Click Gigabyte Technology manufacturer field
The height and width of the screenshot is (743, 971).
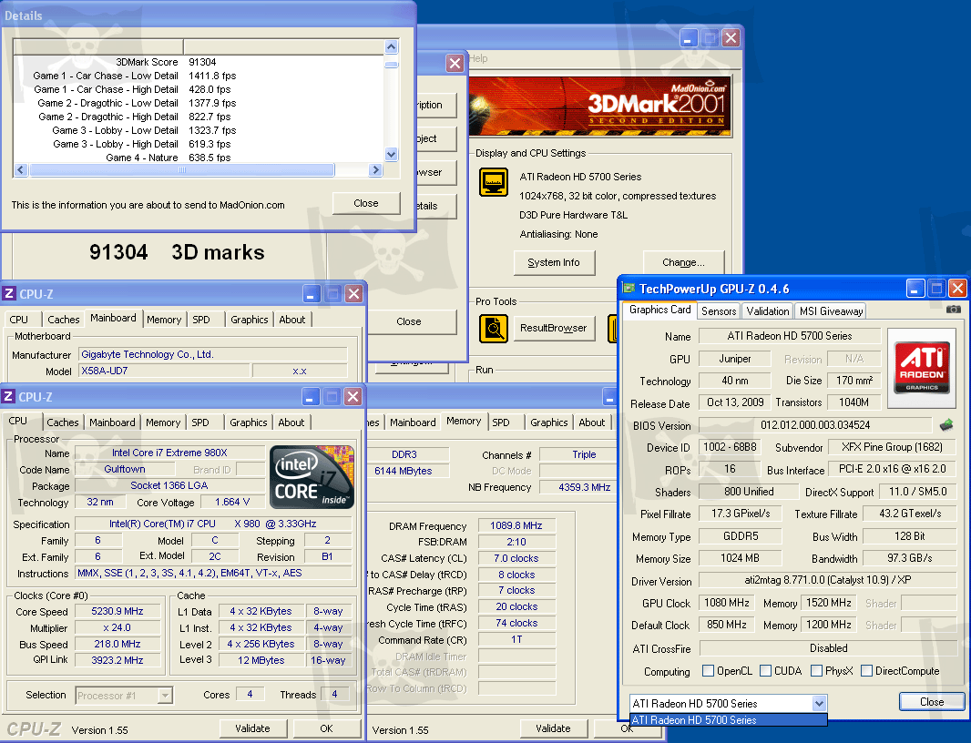[213, 354]
